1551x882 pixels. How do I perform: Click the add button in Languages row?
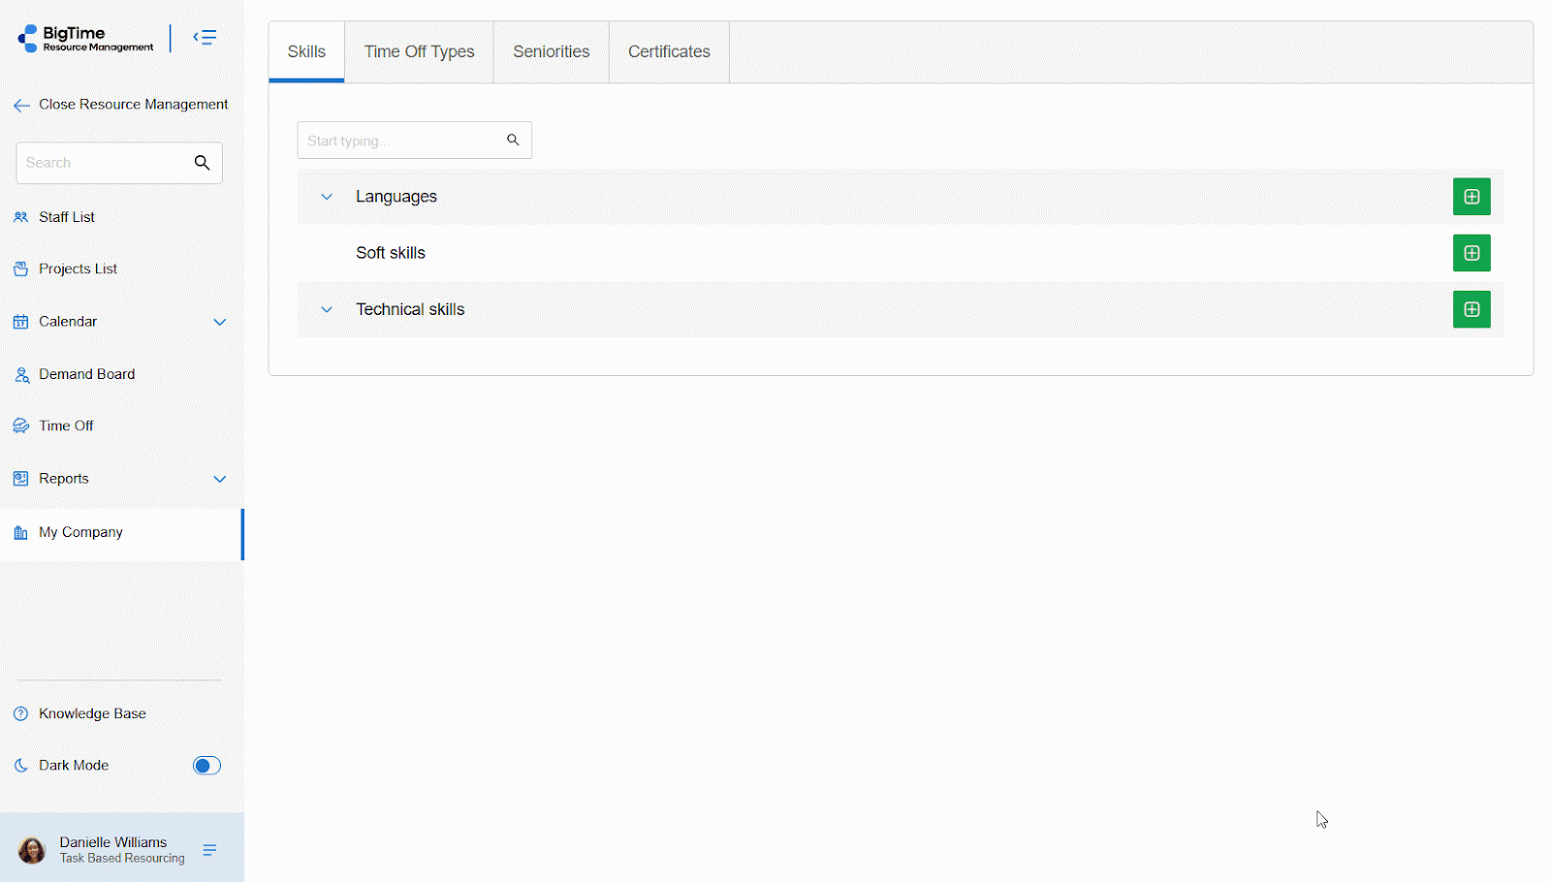pos(1471,197)
